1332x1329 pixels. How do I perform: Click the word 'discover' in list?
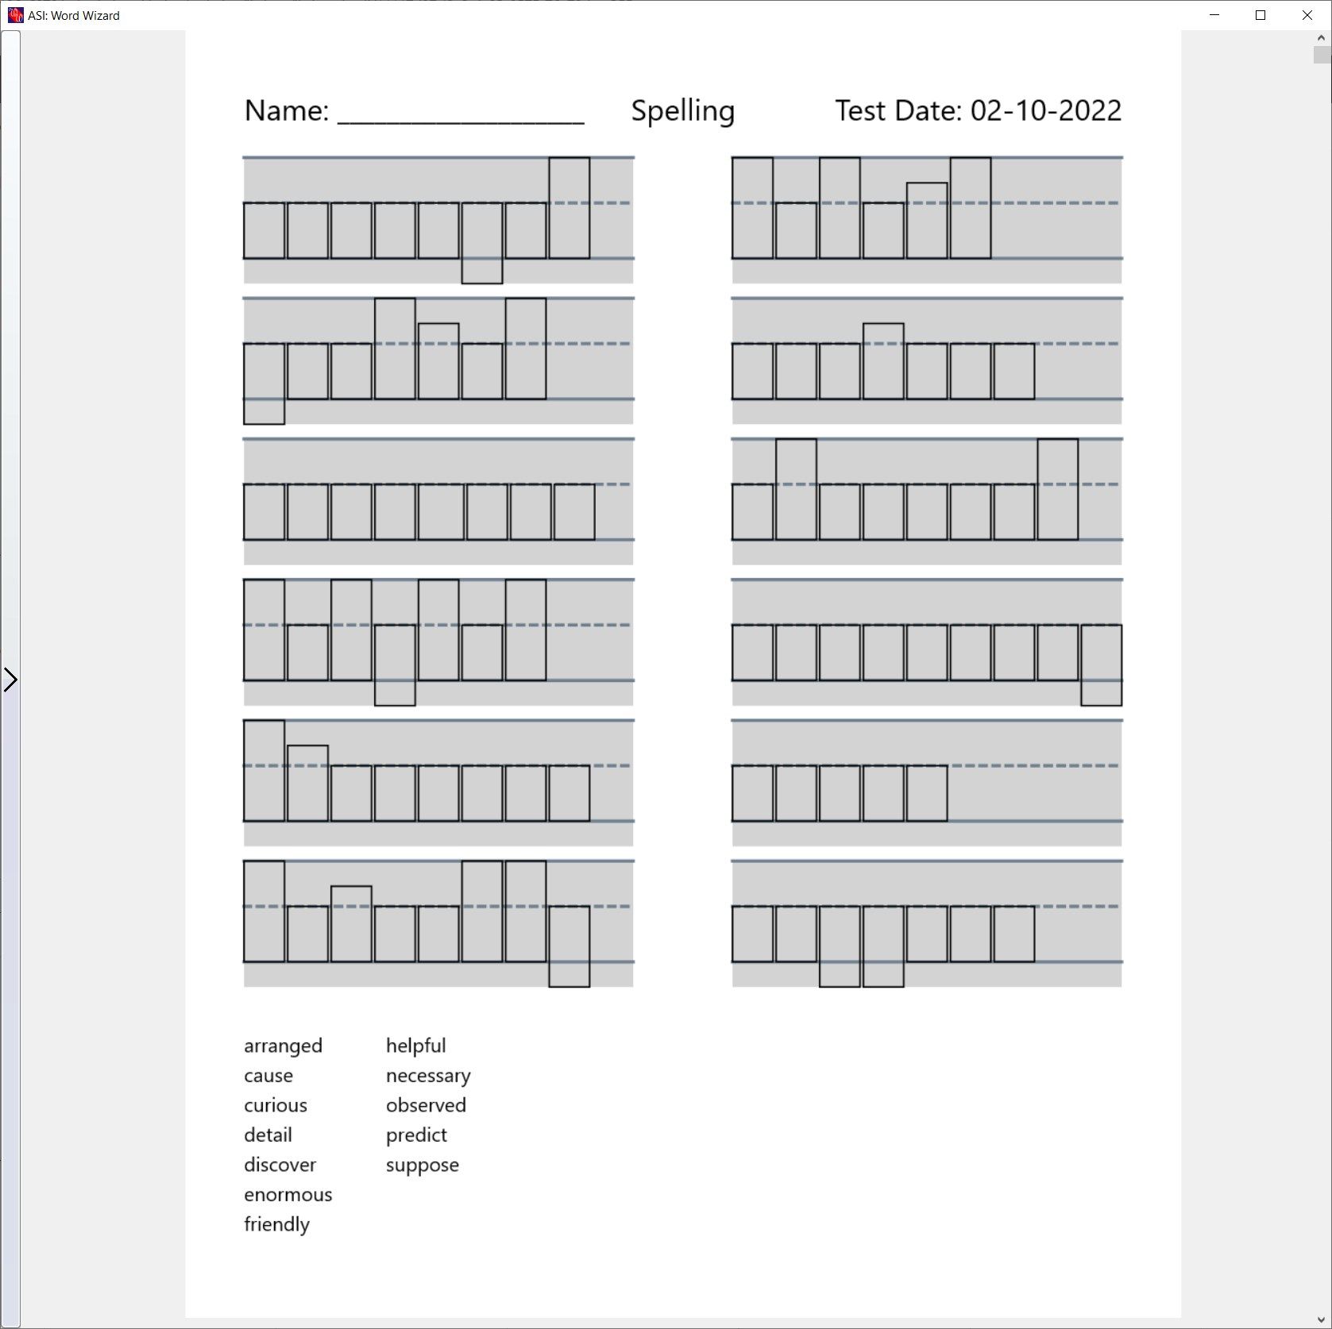coord(280,1165)
